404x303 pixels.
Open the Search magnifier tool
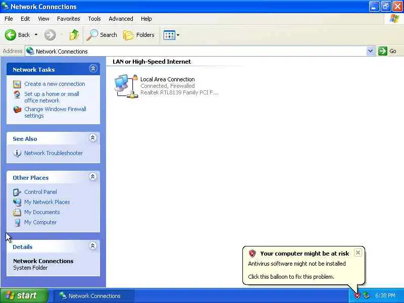click(102, 35)
